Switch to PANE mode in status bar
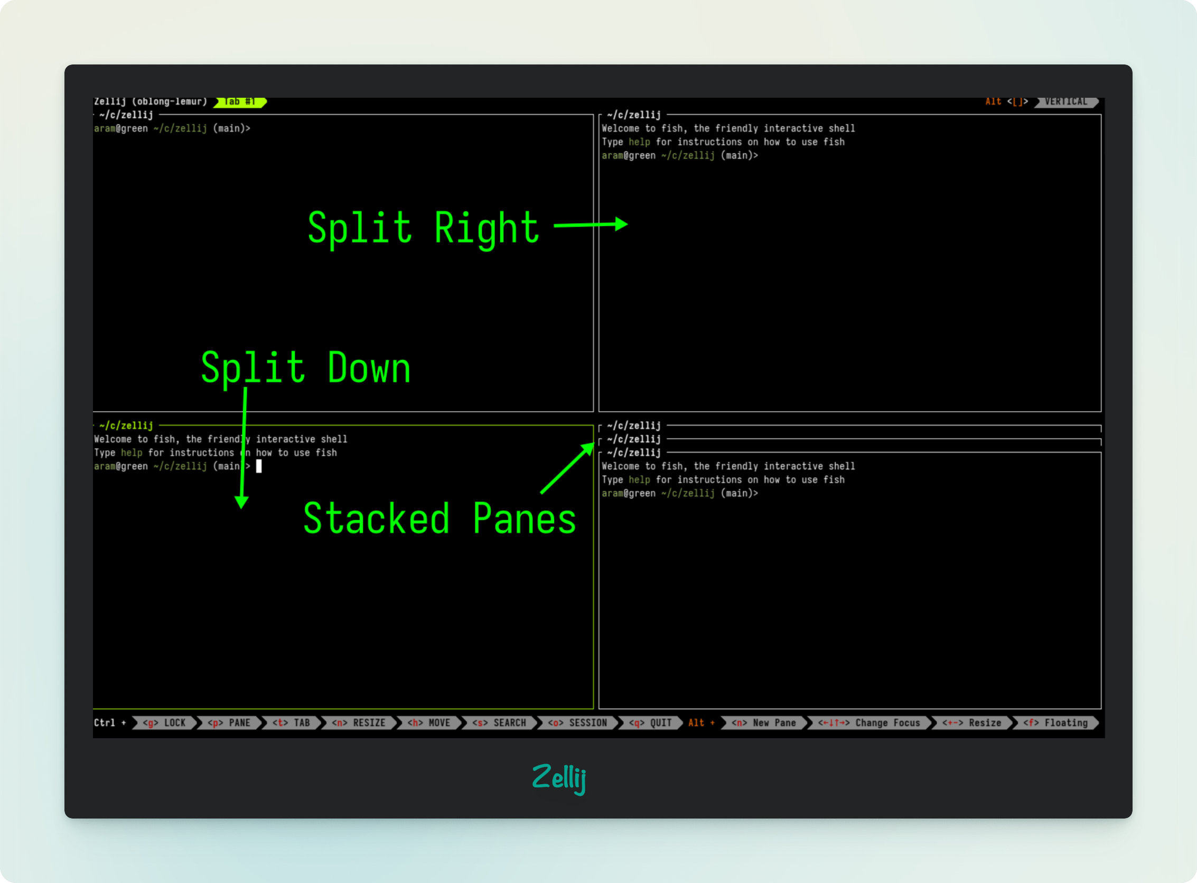This screenshot has width=1197, height=883. tap(230, 723)
